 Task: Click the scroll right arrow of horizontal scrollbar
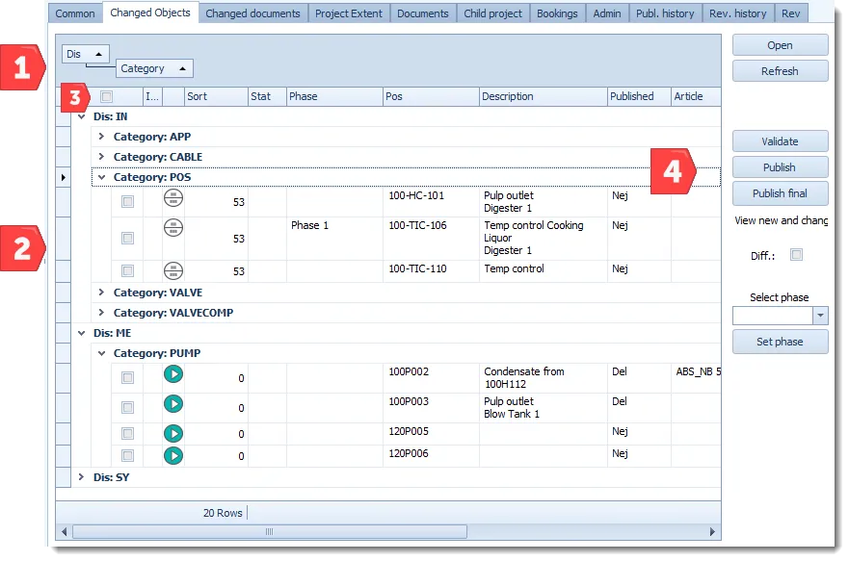pos(712,532)
